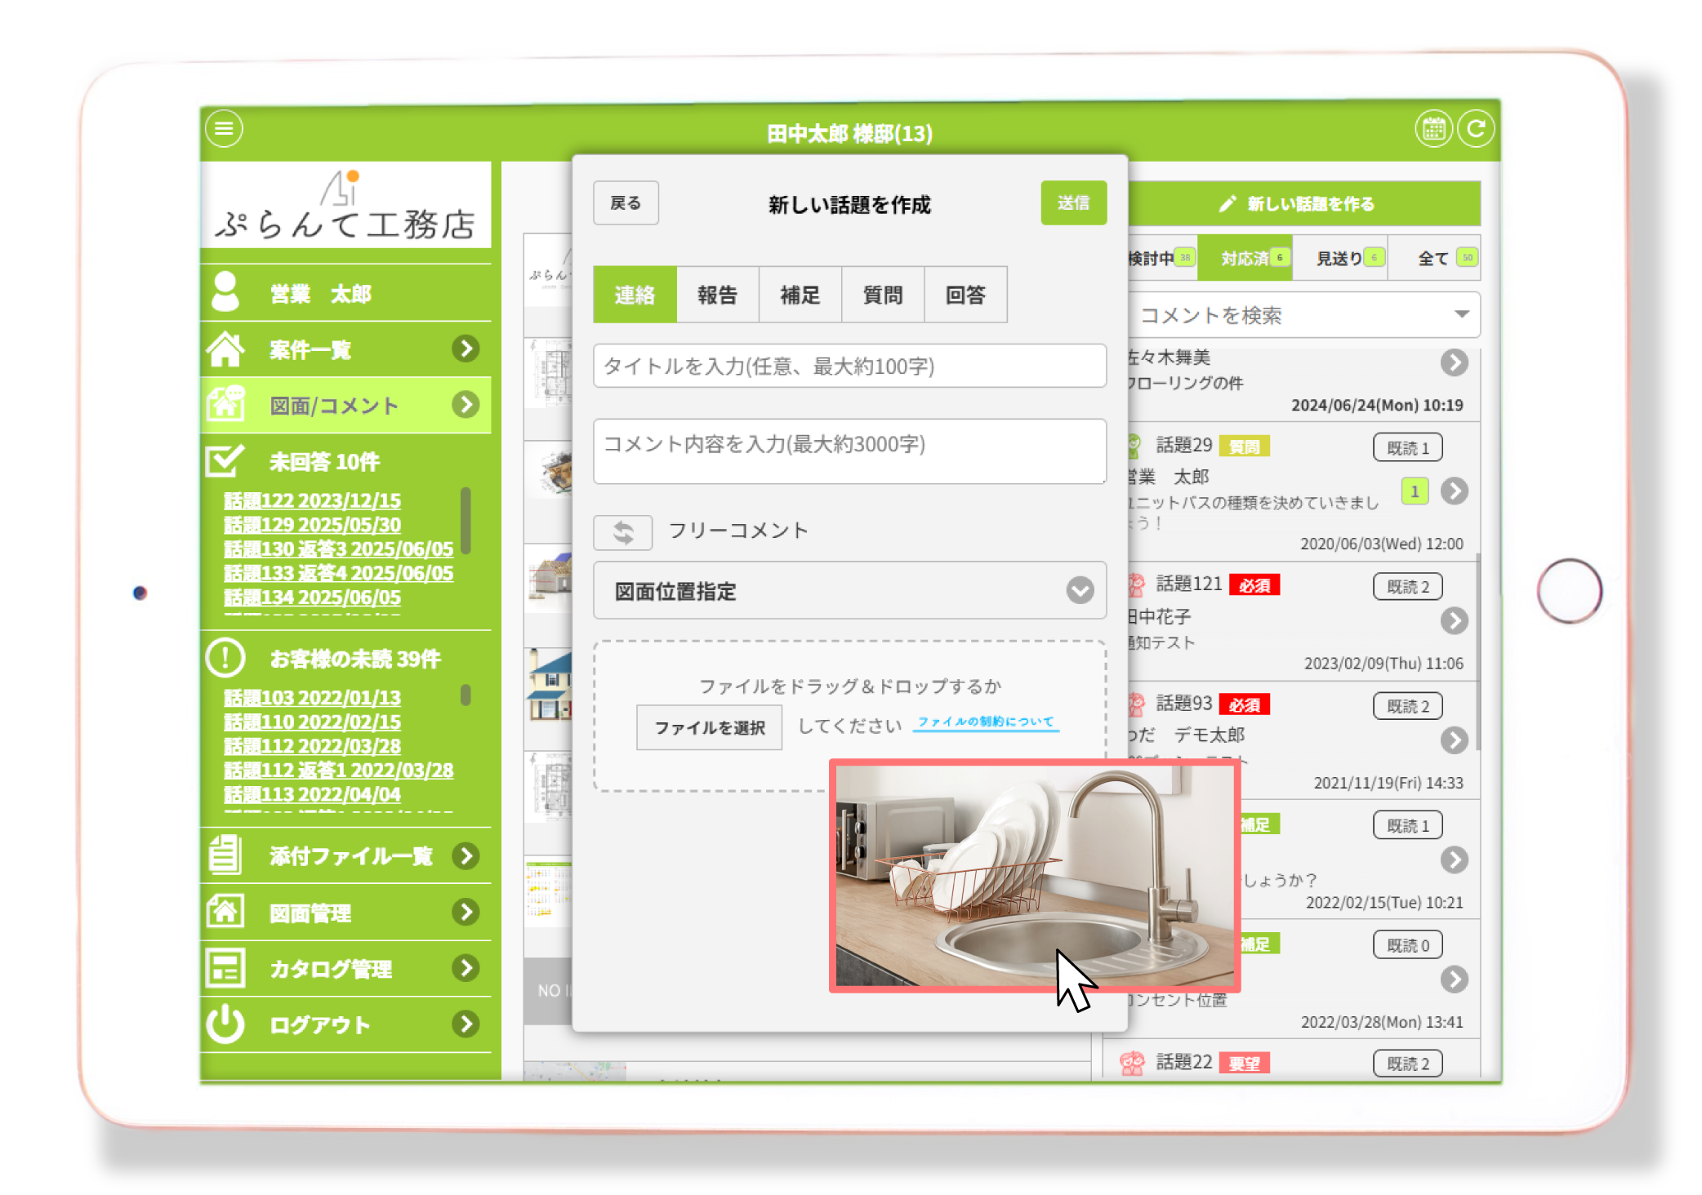Expand 図面/コメント with its chevron
The height and width of the screenshot is (1195, 1702).
click(466, 404)
